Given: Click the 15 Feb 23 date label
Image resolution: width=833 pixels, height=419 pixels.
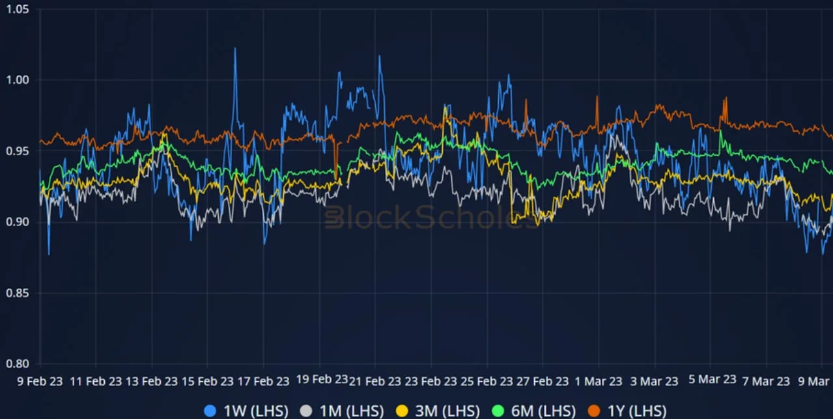Looking at the screenshot, I should coord(207,381).
